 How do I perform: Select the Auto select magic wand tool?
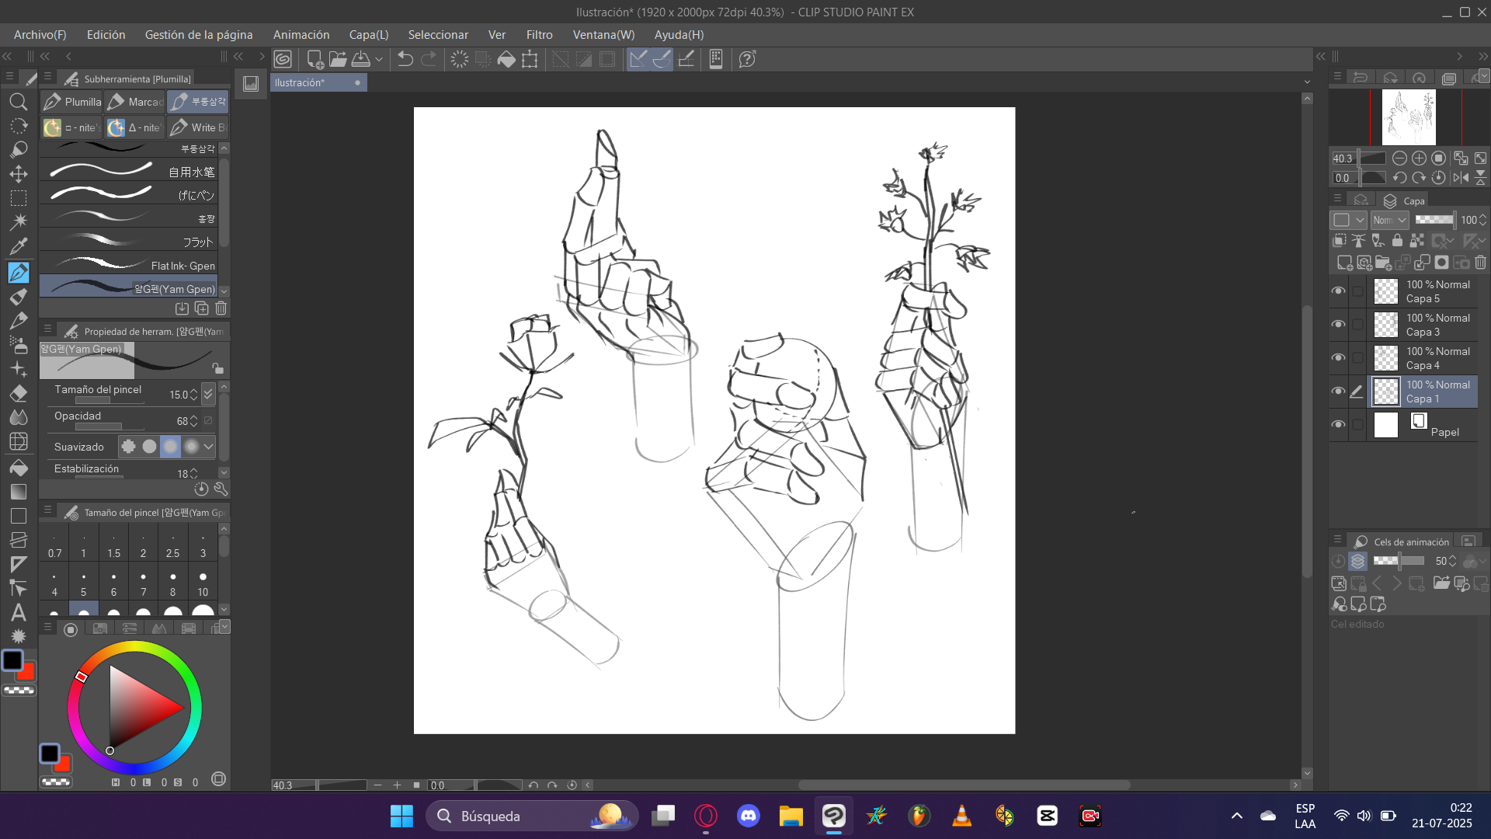19,222
